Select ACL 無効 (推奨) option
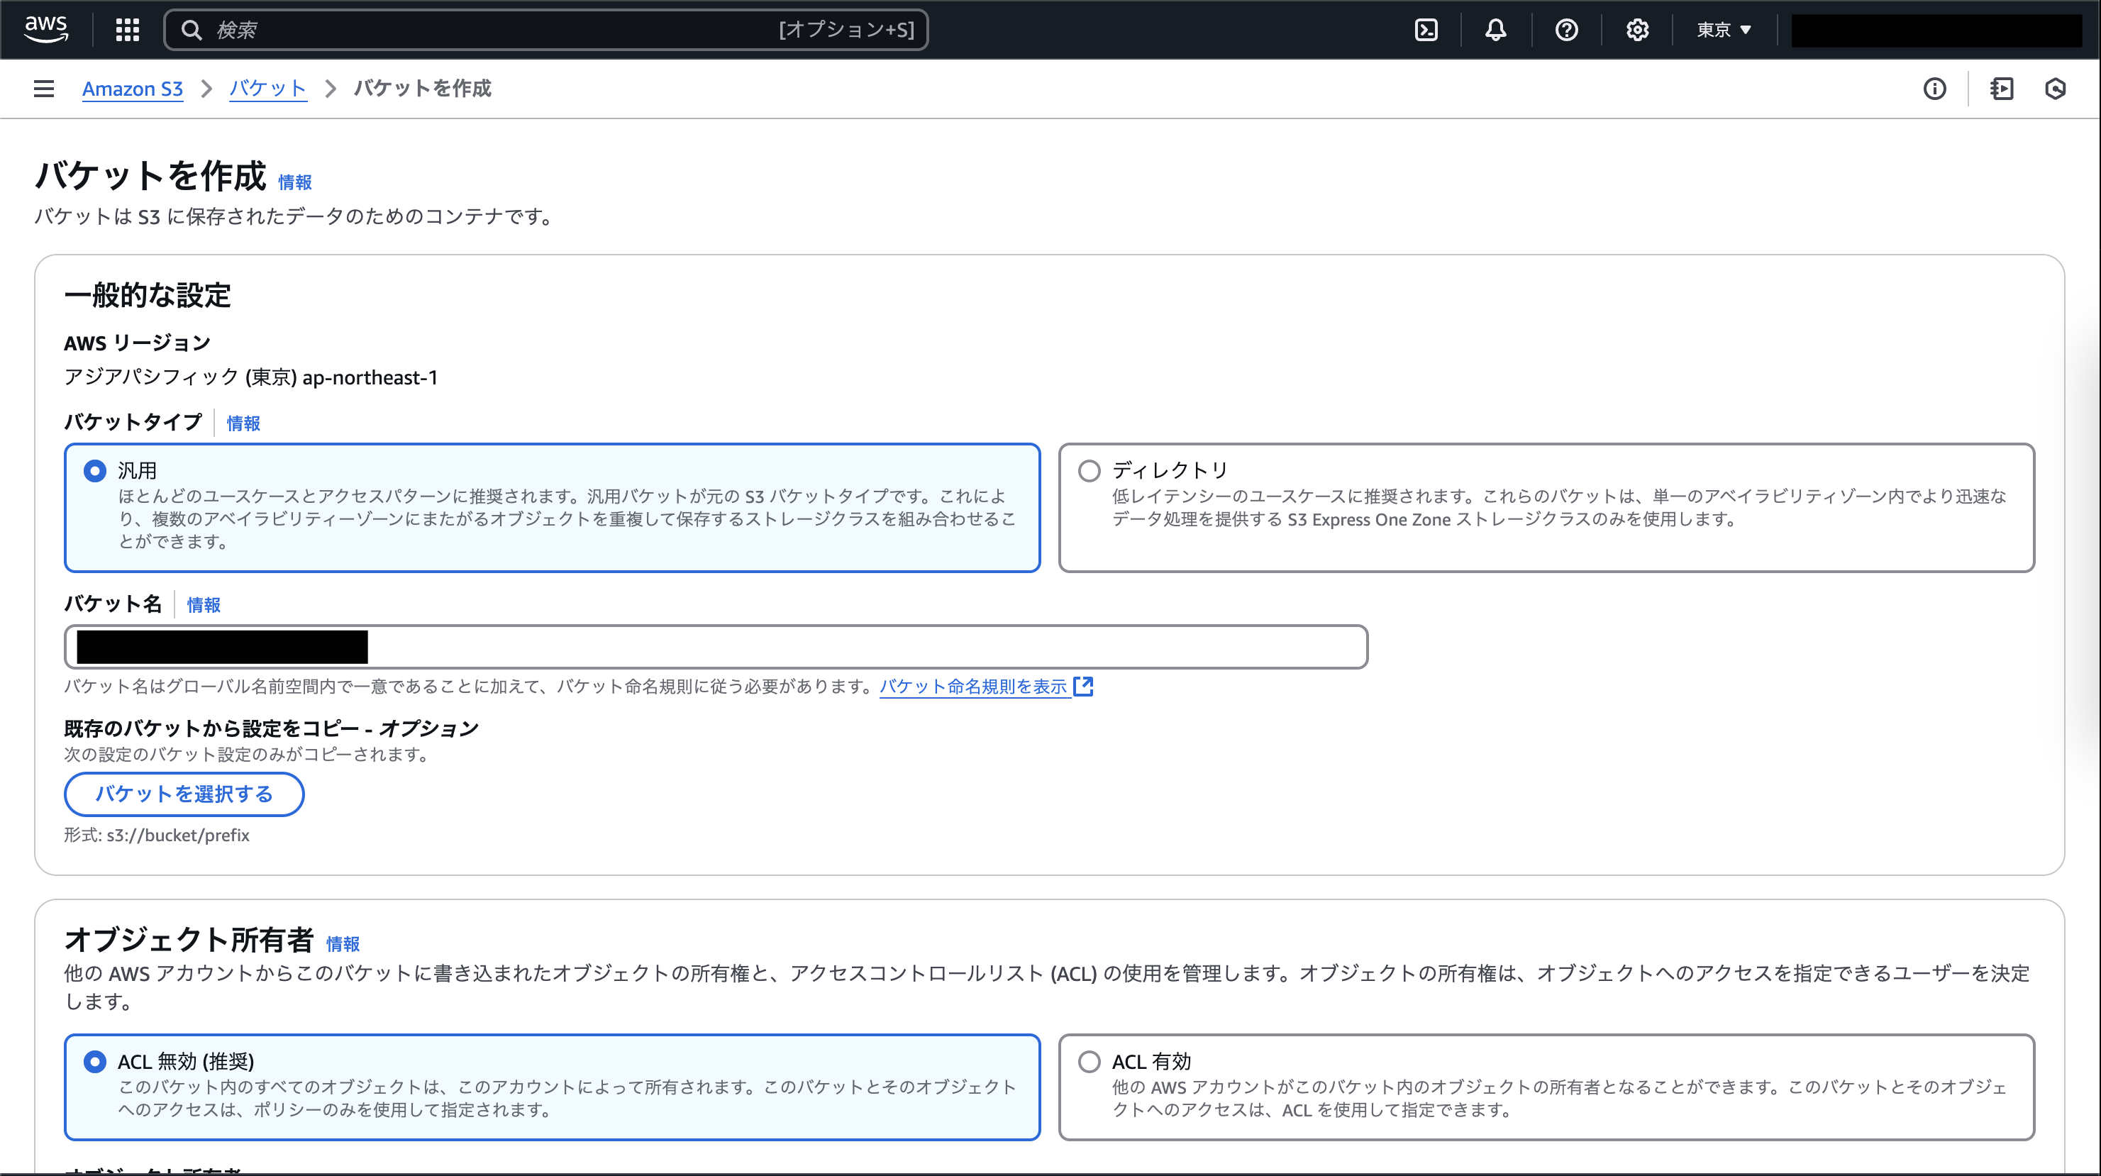The height and width of the screenshot is (1176, 2101). 552,1087
